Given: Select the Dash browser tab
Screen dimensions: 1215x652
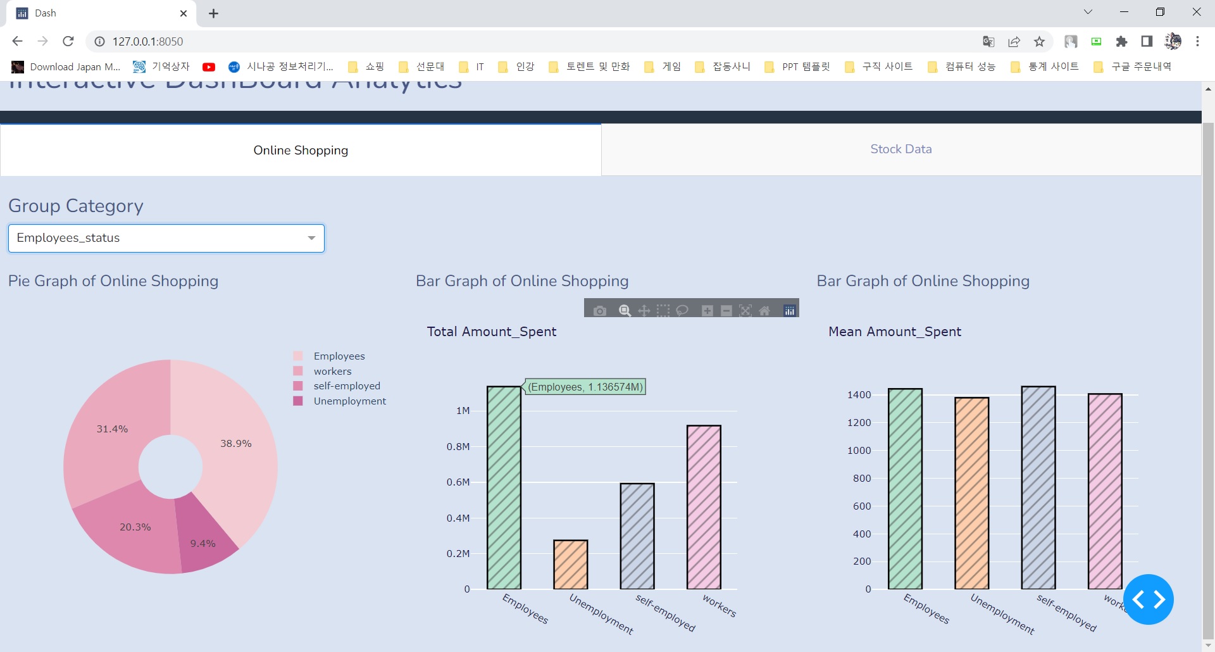Looking at the screenshot, I should click(x=101, y=13).
